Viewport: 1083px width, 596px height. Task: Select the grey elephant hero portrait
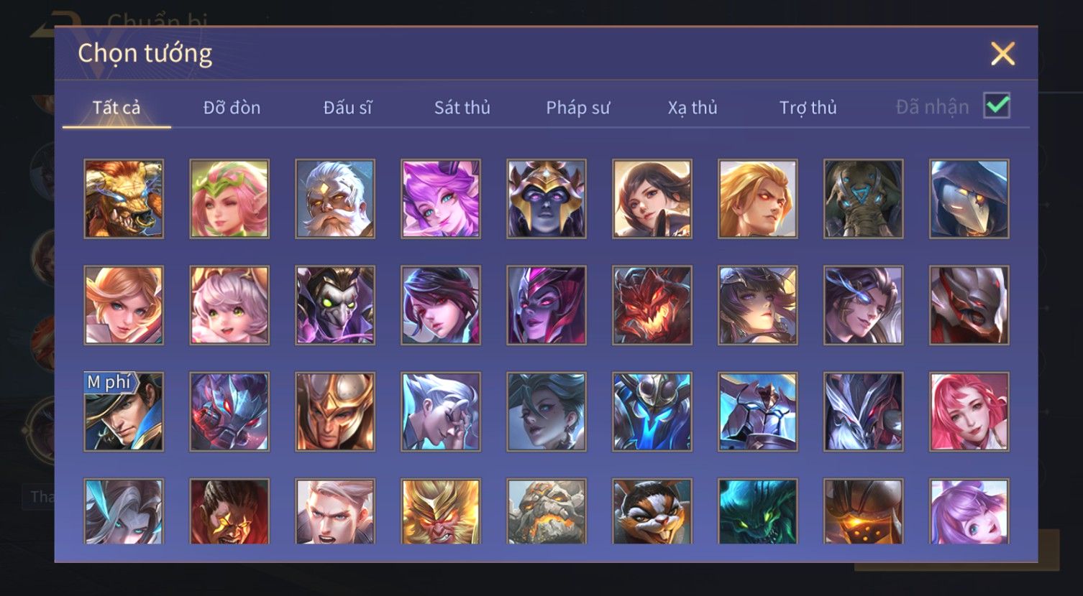pos(863,199)
